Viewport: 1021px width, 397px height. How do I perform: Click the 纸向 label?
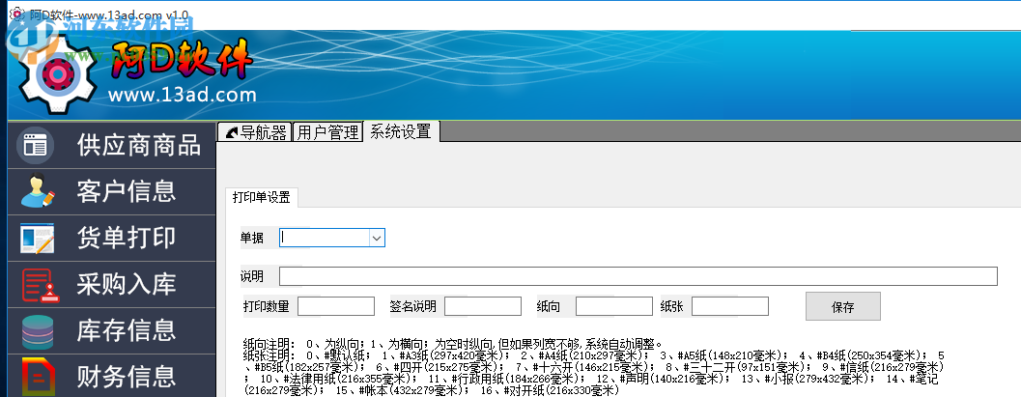click(549, 306)
